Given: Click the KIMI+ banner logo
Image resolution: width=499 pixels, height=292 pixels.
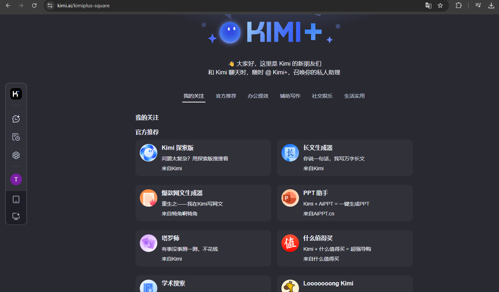Looking at the screenshot, I should [270, 32].
